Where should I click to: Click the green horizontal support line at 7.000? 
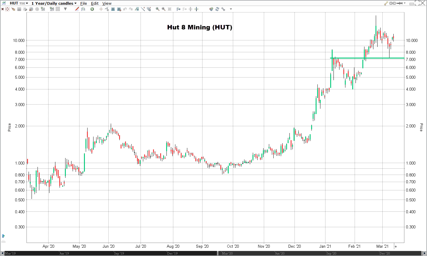tap(367, 58)
